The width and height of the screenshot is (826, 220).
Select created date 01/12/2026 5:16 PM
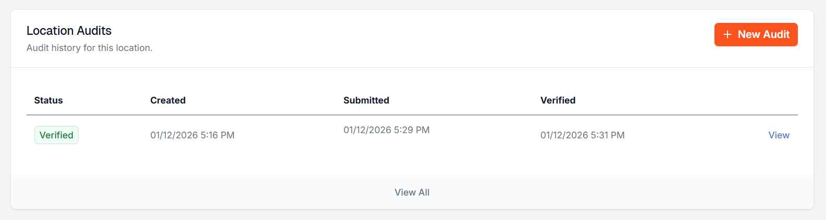tap(192, 135)
